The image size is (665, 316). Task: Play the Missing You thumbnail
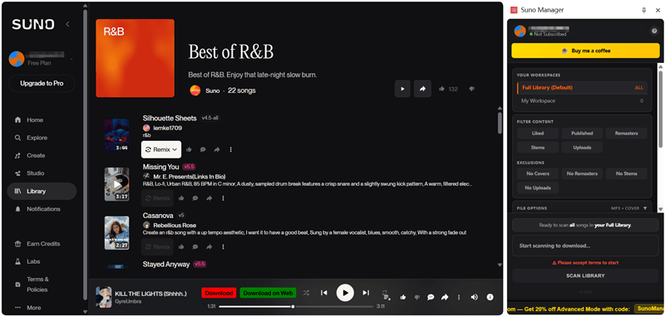tap(116, 184)
